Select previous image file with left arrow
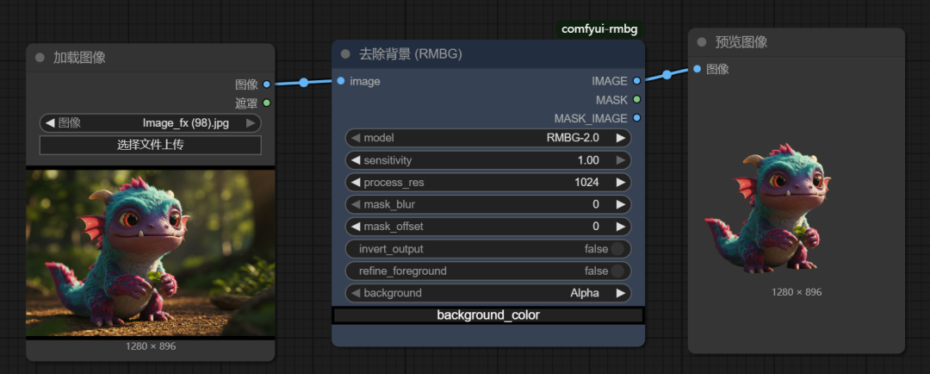 tap(50, 123)
